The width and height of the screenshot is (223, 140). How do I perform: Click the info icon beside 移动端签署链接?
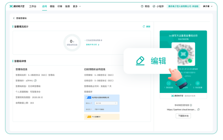191,105
